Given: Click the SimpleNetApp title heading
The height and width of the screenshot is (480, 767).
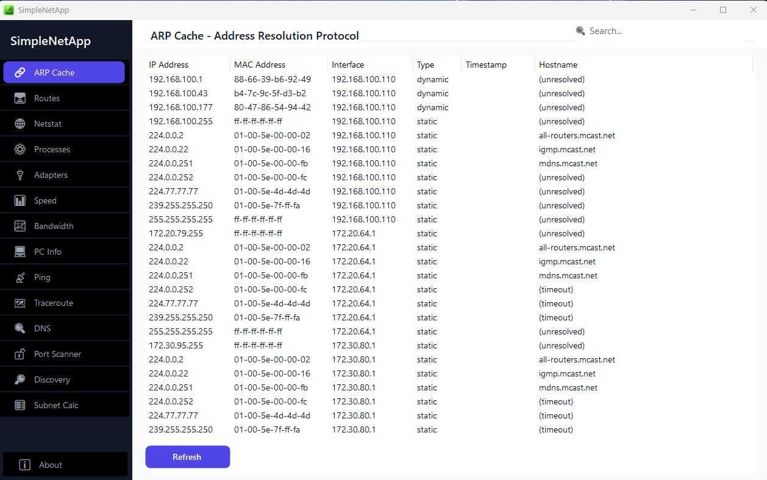Looking at the screenshot, I should (x=50, y=41).
